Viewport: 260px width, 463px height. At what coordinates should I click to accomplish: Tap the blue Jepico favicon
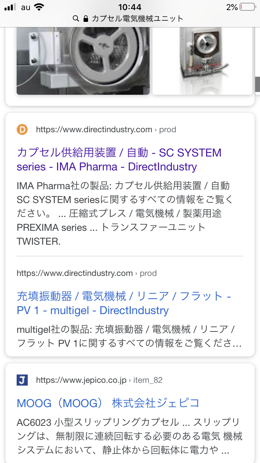click(22, 380)
